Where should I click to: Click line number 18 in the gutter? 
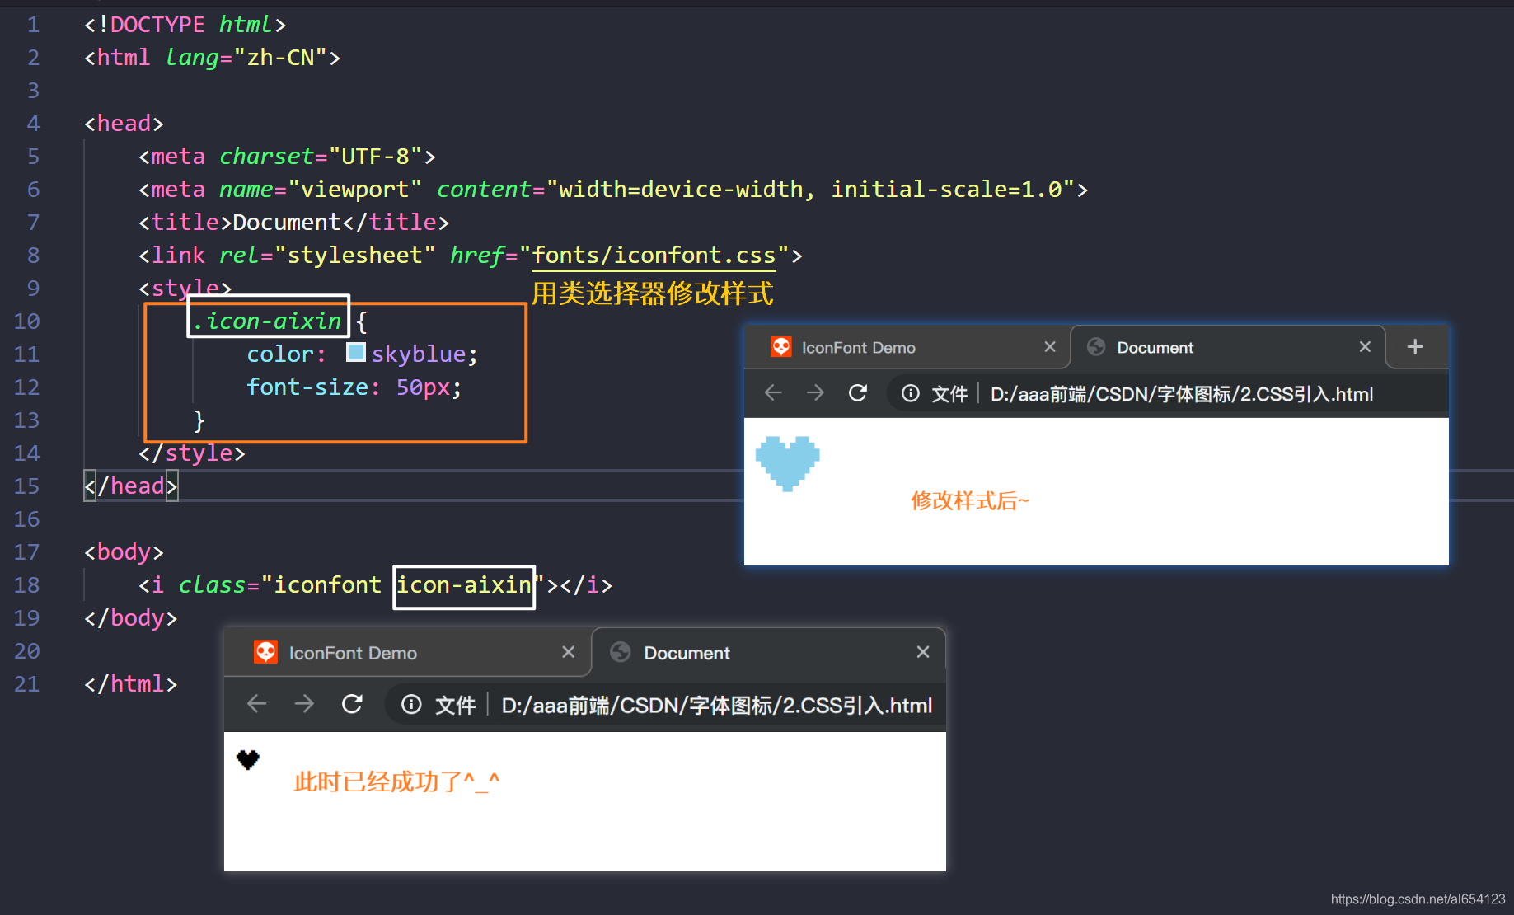pos(26,585)
